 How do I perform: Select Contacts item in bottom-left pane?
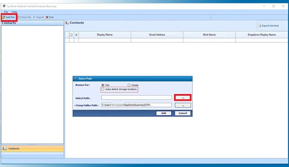coord(32,148)
